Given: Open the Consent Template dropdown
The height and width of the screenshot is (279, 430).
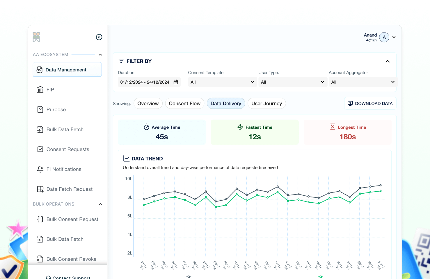Looking at the screenshot, I should tap(222, 82).
